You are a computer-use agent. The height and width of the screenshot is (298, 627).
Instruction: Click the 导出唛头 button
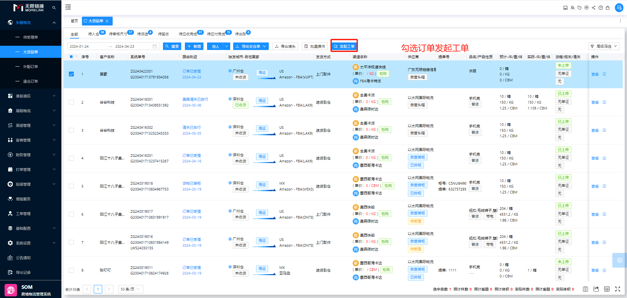[285, 46]
